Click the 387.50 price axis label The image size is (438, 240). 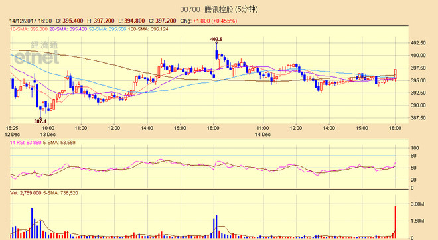click(x=418, y=118)
